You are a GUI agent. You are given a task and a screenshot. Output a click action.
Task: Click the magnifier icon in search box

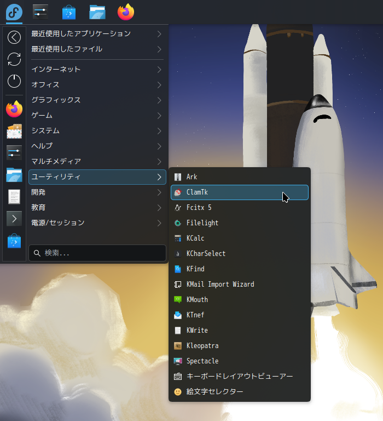[x=37, y=253]
